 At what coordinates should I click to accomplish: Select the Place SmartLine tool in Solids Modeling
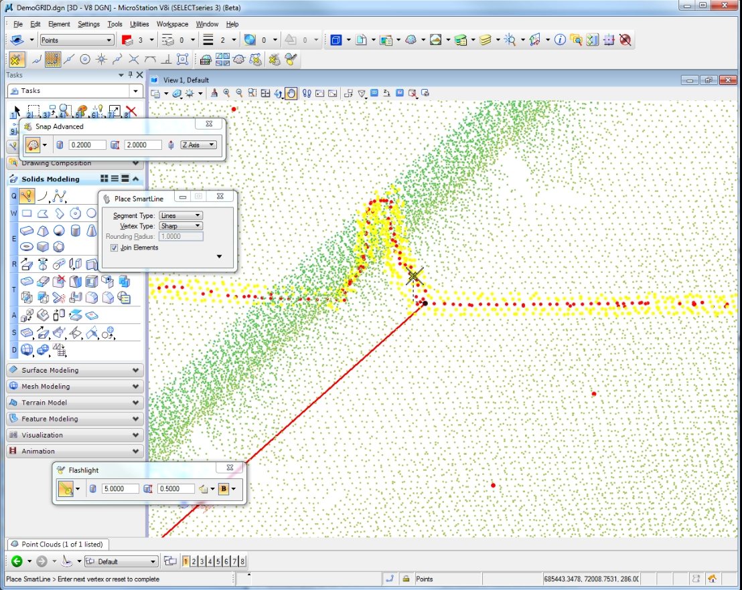coord(27,196)
